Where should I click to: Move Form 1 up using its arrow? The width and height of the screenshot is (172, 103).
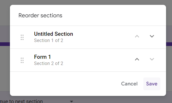[137, 59]
